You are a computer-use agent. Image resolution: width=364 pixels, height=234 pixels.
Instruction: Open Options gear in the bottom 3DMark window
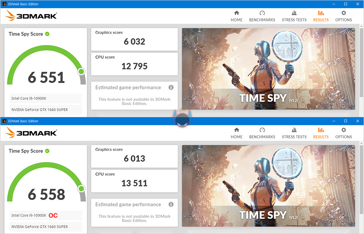(x=344, y=133)
